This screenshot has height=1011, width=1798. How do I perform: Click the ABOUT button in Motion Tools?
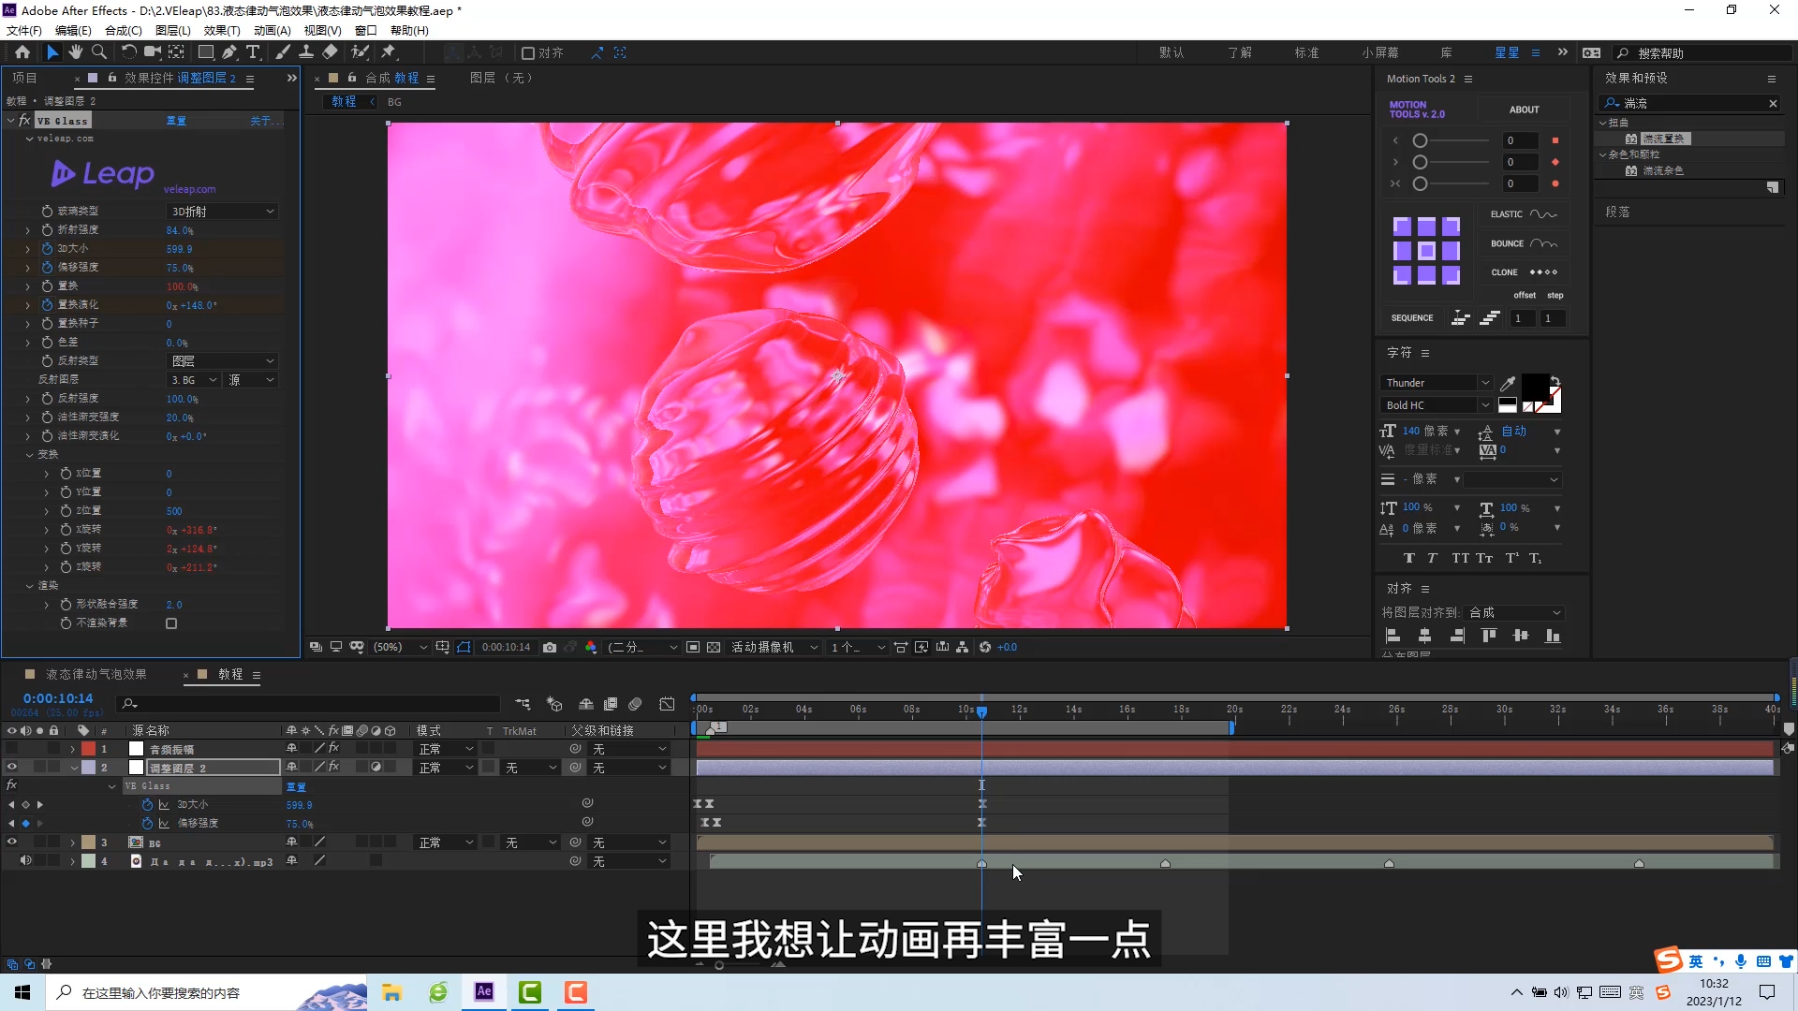1524,110
